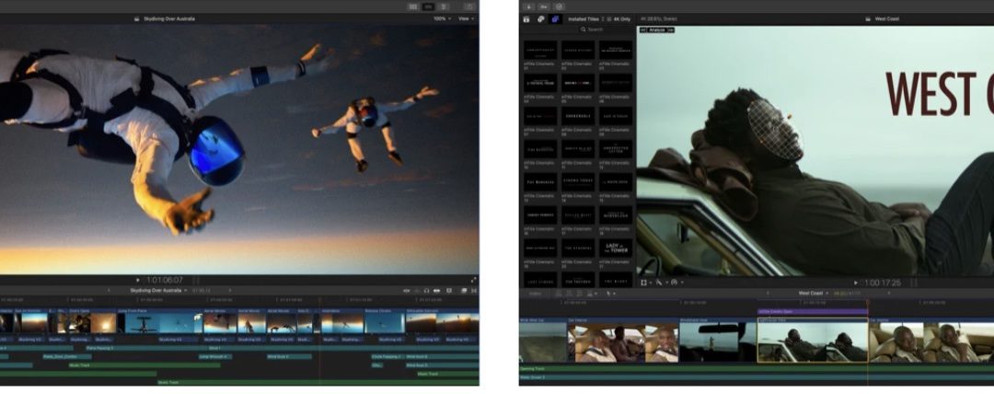Toggle the timeline panel in Skydiving window
The height and width of the screenshot is (394, 994).
[428, 7]
